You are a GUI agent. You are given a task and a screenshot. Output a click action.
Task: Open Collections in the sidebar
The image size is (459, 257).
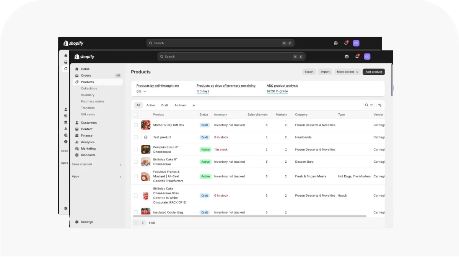(89, 89)
